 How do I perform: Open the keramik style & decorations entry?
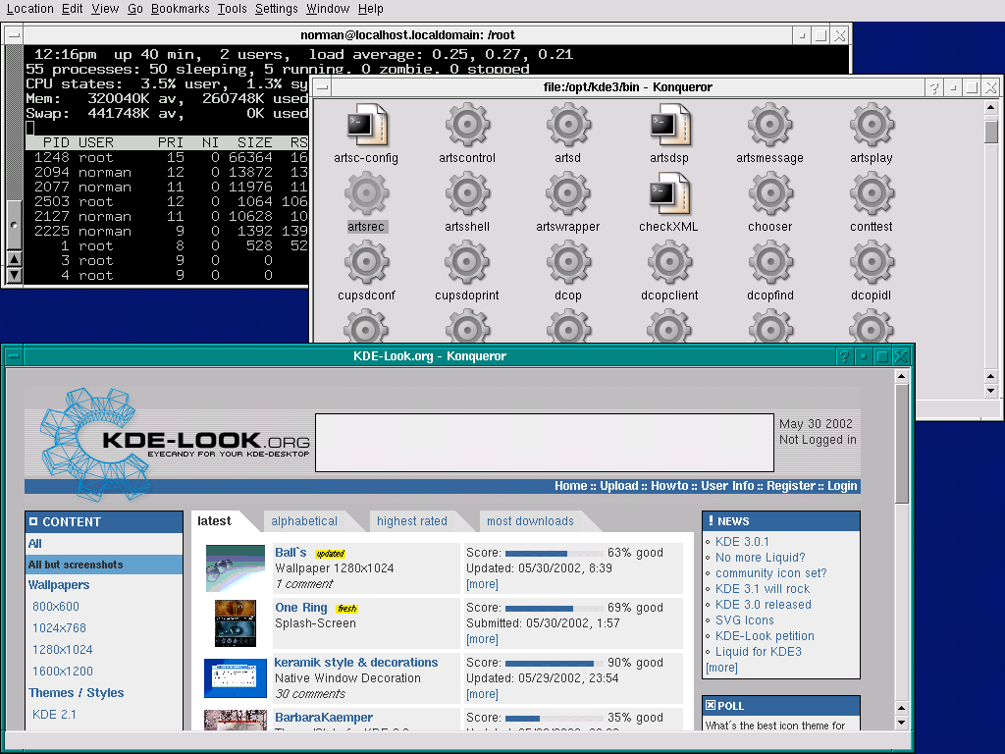tap(355, 663)
